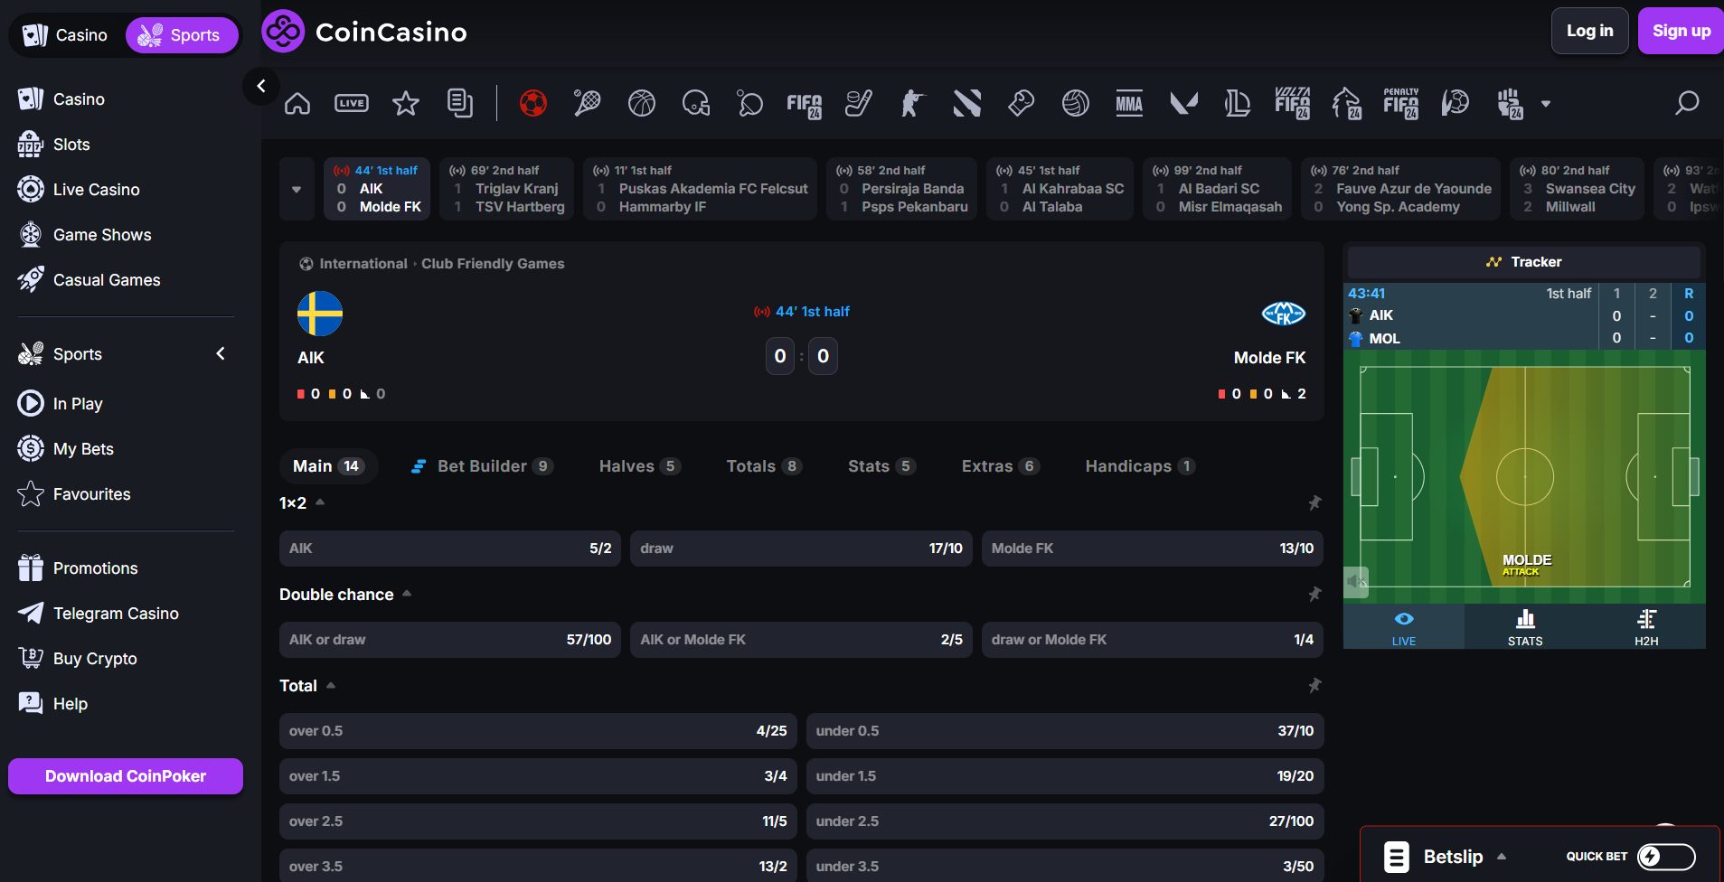Click the Download CoinPoker button
Image resolution: width=1724 pixels, height=882 pixels.
[x=125, y=775]
